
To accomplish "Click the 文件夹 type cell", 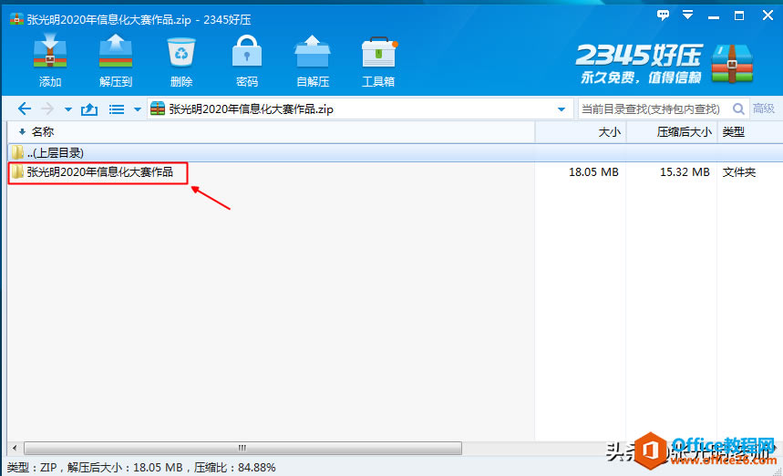I will [738, 172].
